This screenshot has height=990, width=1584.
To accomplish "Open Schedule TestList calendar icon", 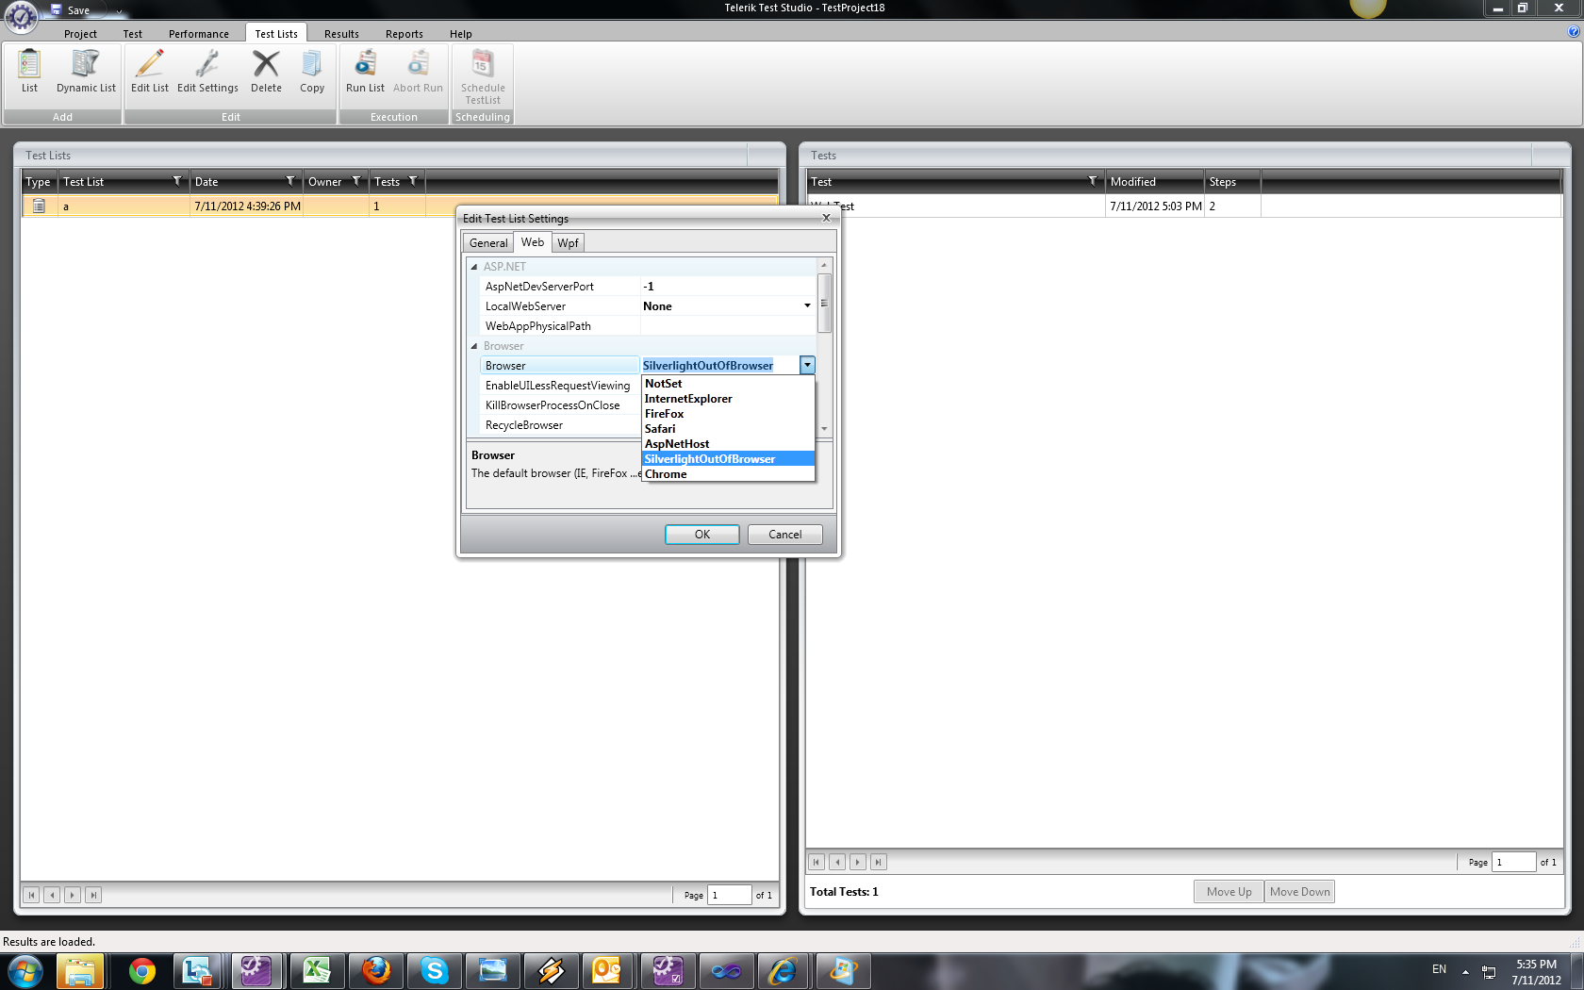I will click(483, 63).
